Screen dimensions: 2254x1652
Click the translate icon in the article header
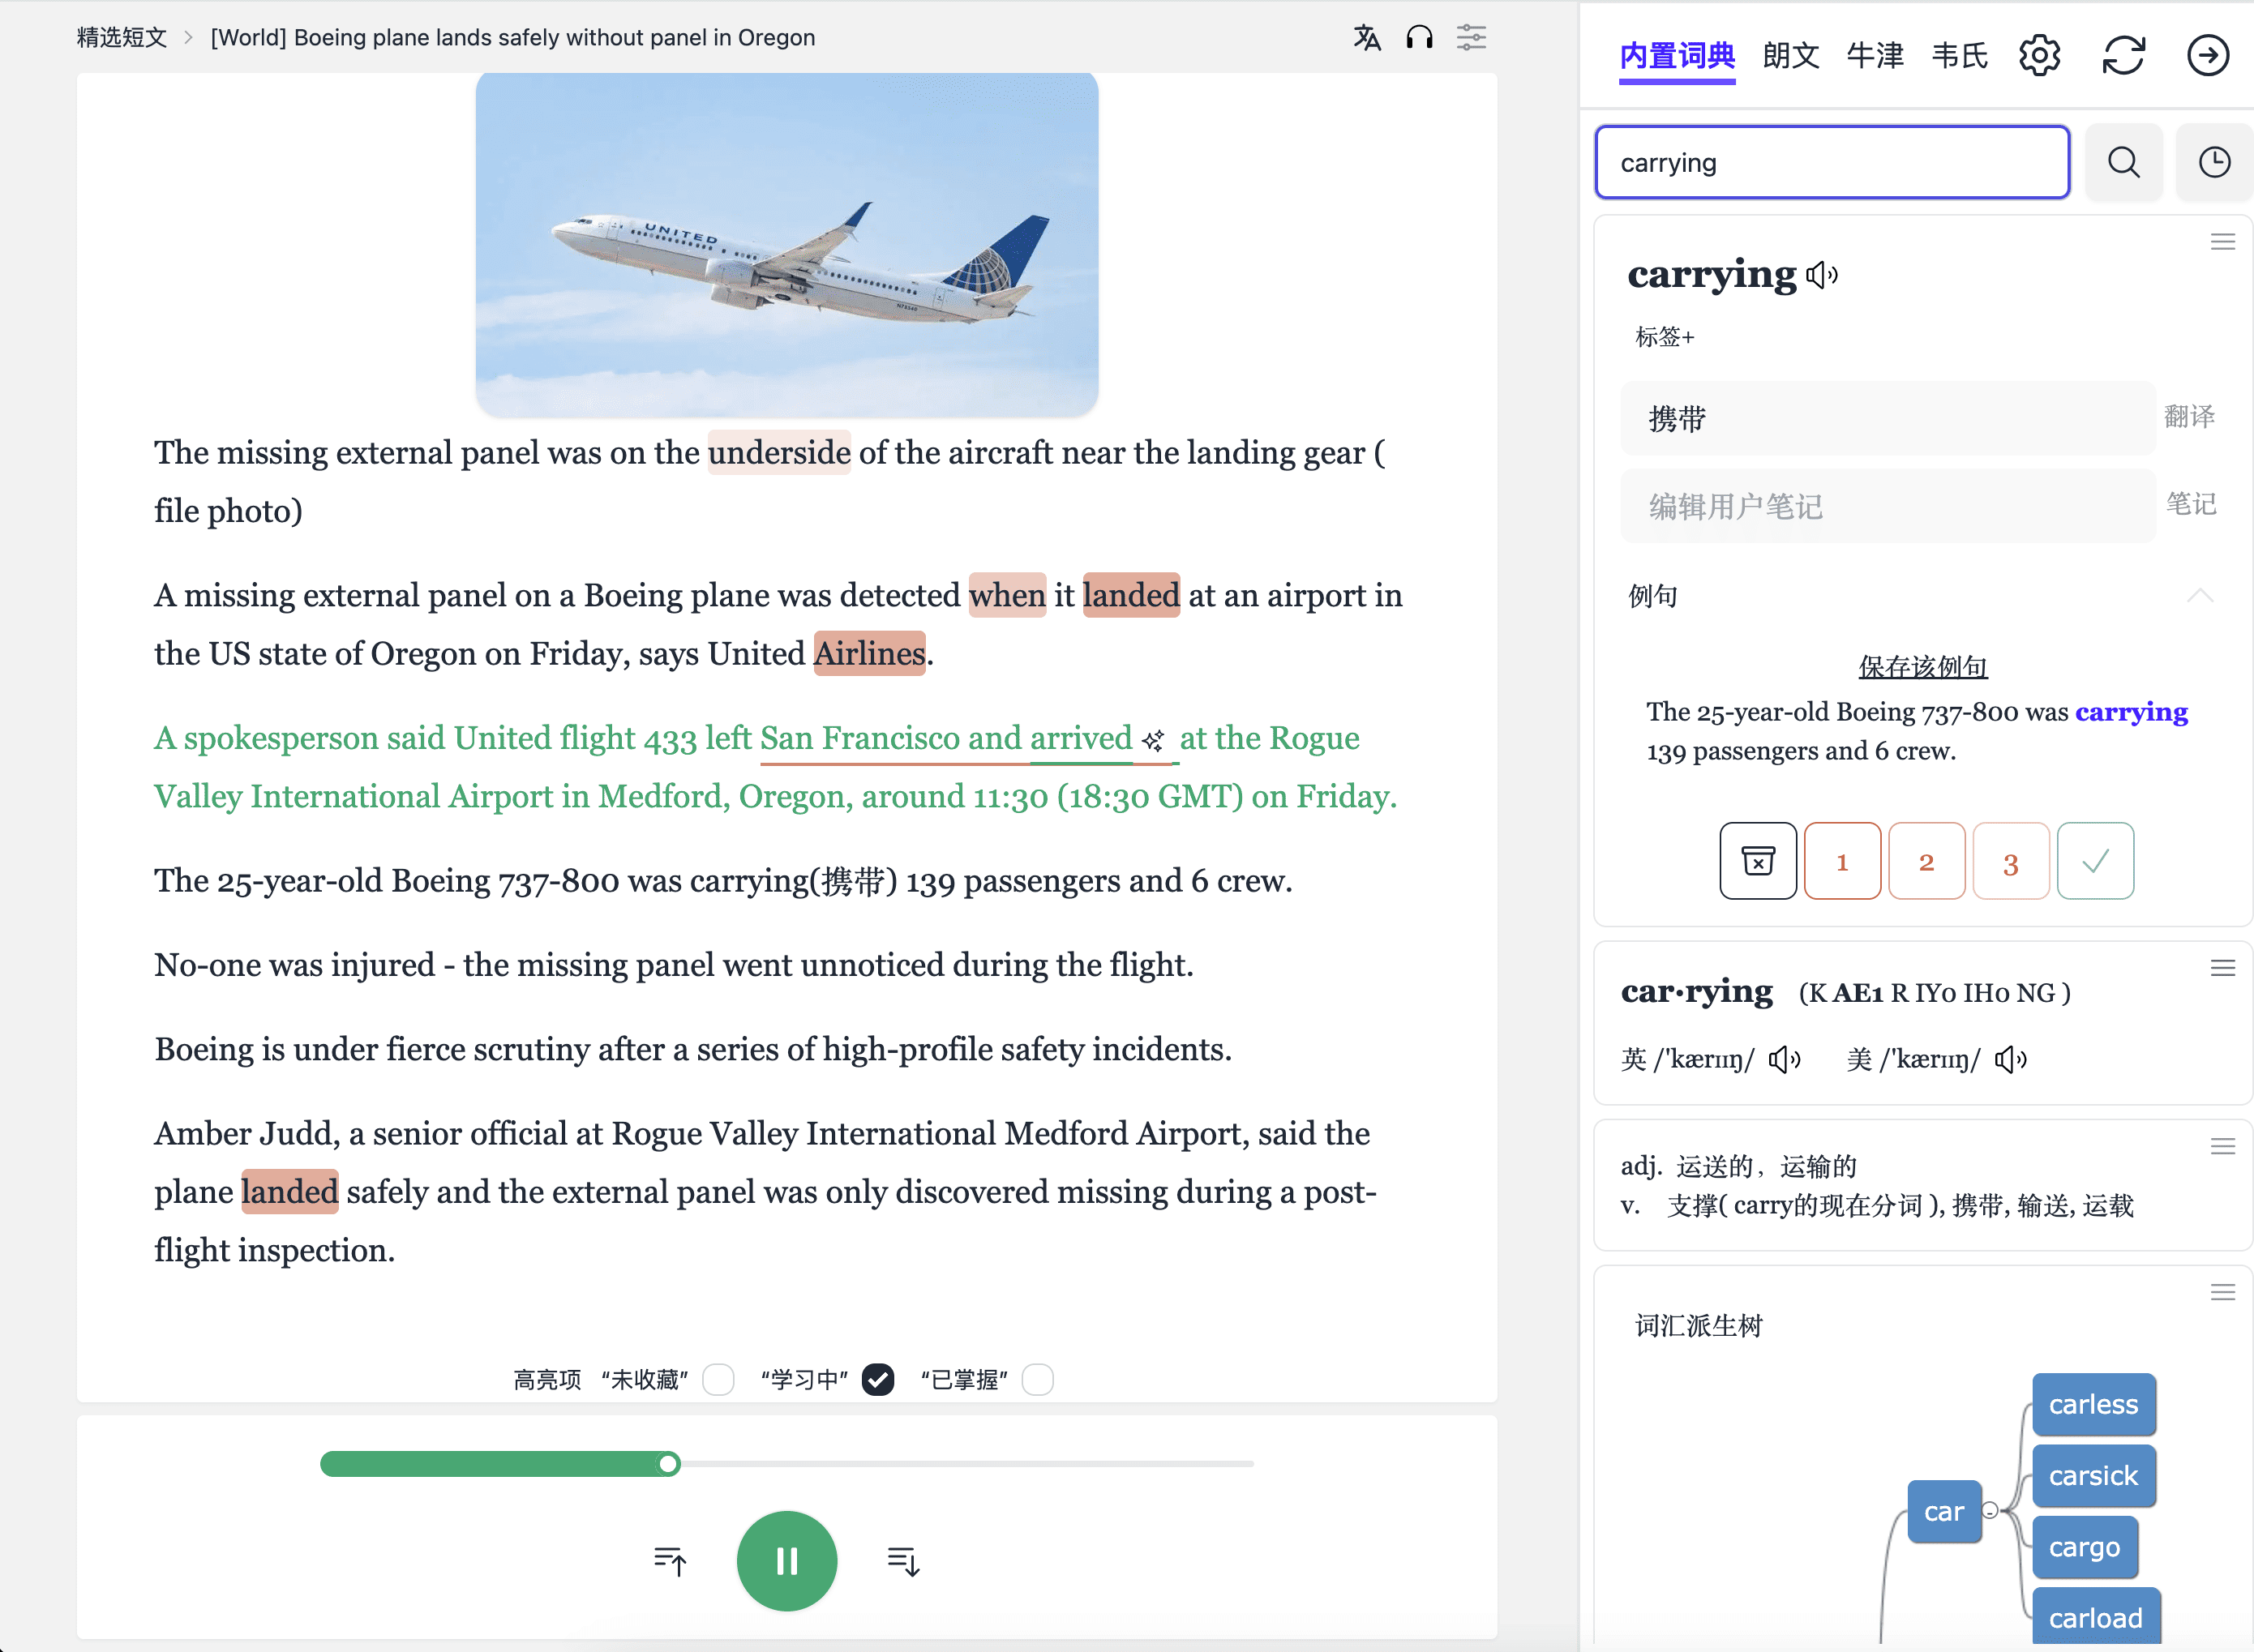click(x=1366, y=38)
